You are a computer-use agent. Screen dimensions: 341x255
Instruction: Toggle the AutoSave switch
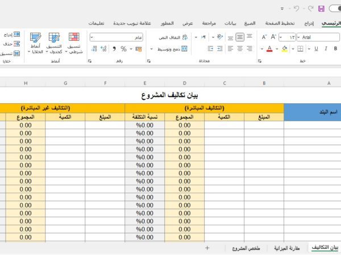click(335, 8)
